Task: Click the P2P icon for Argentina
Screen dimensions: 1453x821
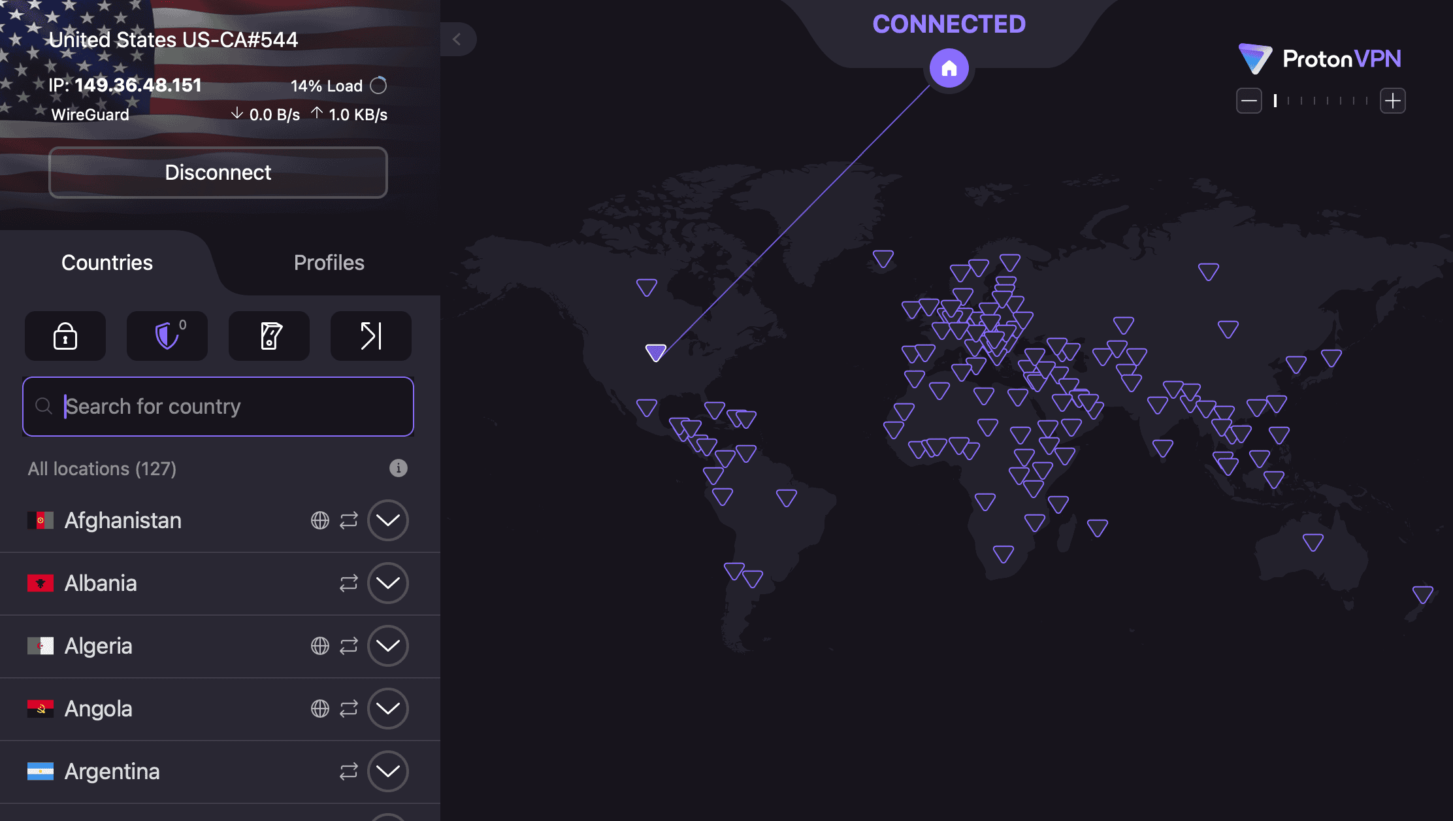Action: pos(349,771)
